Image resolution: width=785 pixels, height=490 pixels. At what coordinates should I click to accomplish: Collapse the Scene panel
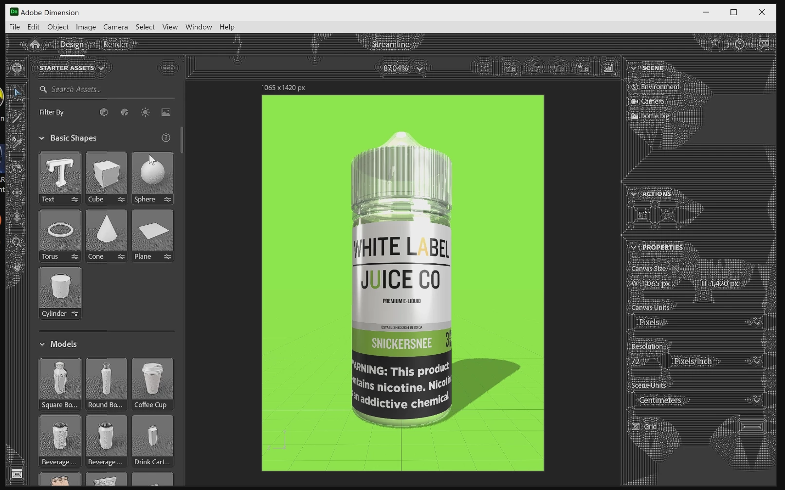tap(634, 68)
